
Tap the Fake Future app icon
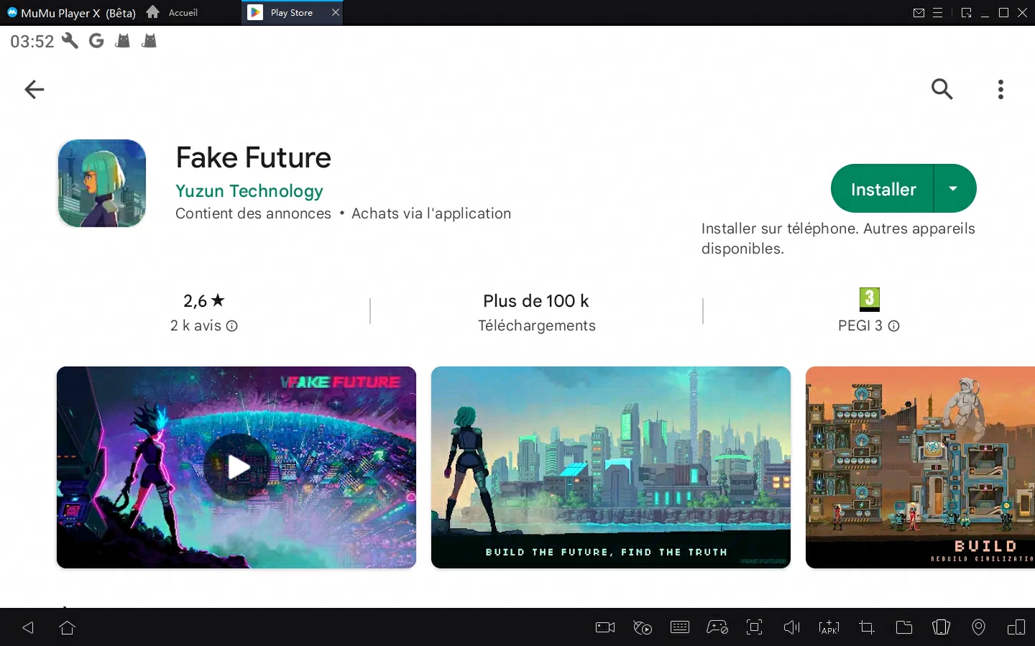click(102, 183)
